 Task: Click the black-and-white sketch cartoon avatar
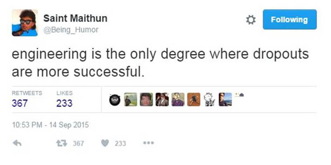[209, 99]
